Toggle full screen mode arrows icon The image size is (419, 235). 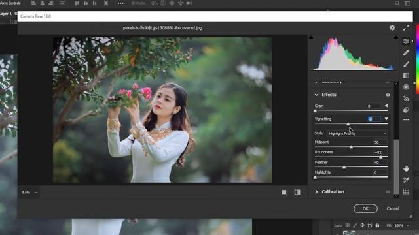pyautogui.click(x=406, y=27)
